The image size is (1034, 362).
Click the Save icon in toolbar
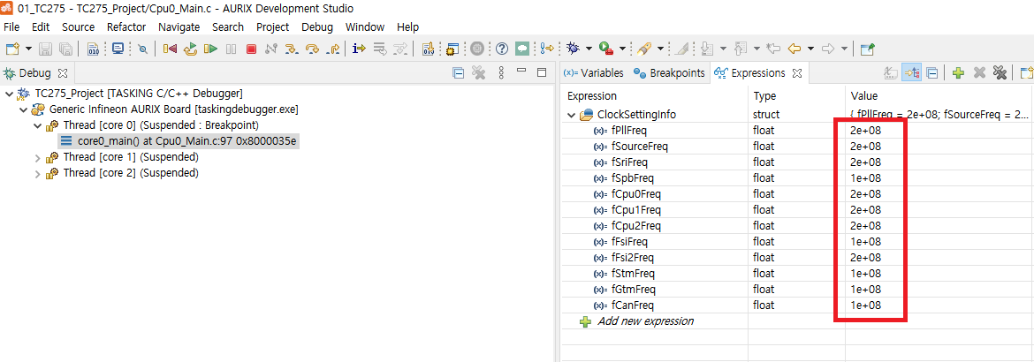(x=45, y=49)
